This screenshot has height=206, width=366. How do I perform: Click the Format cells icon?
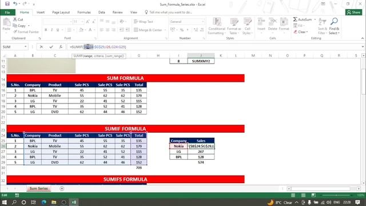pyautogui.click(x=284, y=22)
